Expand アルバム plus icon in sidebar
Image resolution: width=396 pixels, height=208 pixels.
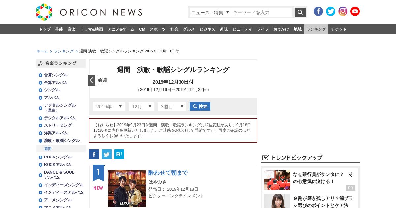click(40, 98)
